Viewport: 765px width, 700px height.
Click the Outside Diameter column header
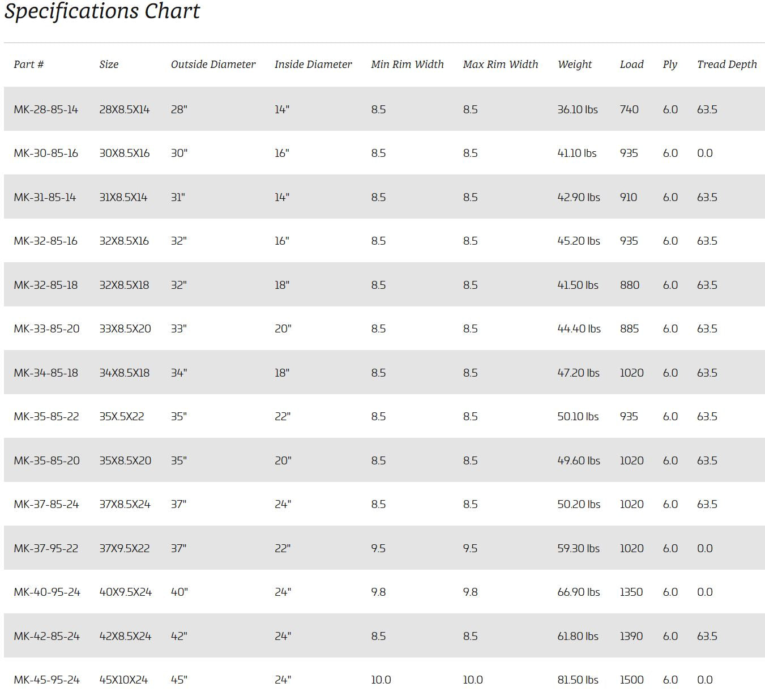(213, 65)
